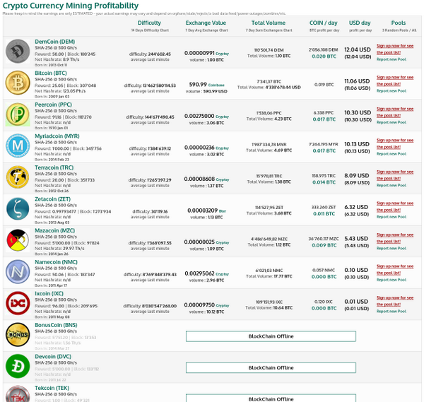Click the Bter exchange link beside 0.00003209

(223, 211)
